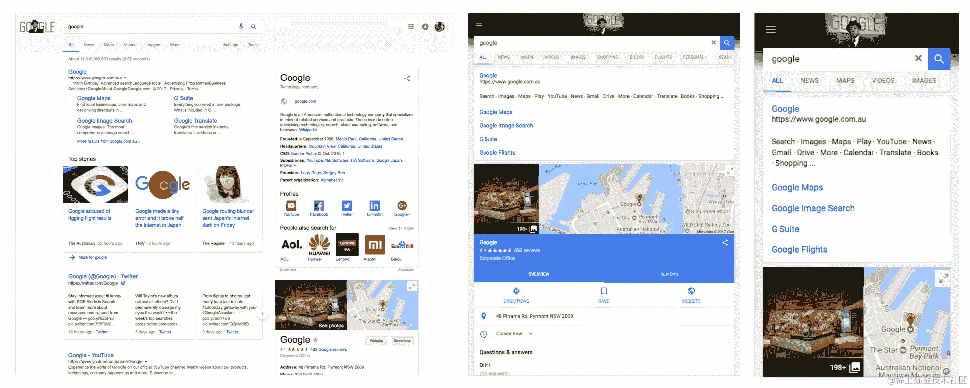Click the next arrow on the tweets carousel
Image resolution: width=970 pixels, height=388 pixels.
click(263, 314)
